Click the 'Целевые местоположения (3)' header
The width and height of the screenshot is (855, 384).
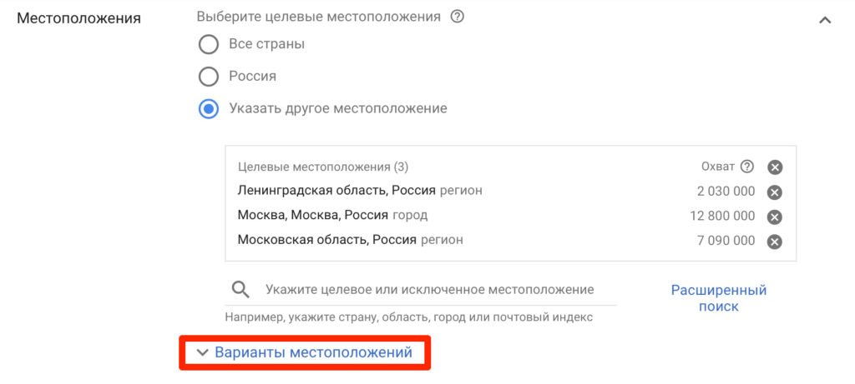pos(323,167)
